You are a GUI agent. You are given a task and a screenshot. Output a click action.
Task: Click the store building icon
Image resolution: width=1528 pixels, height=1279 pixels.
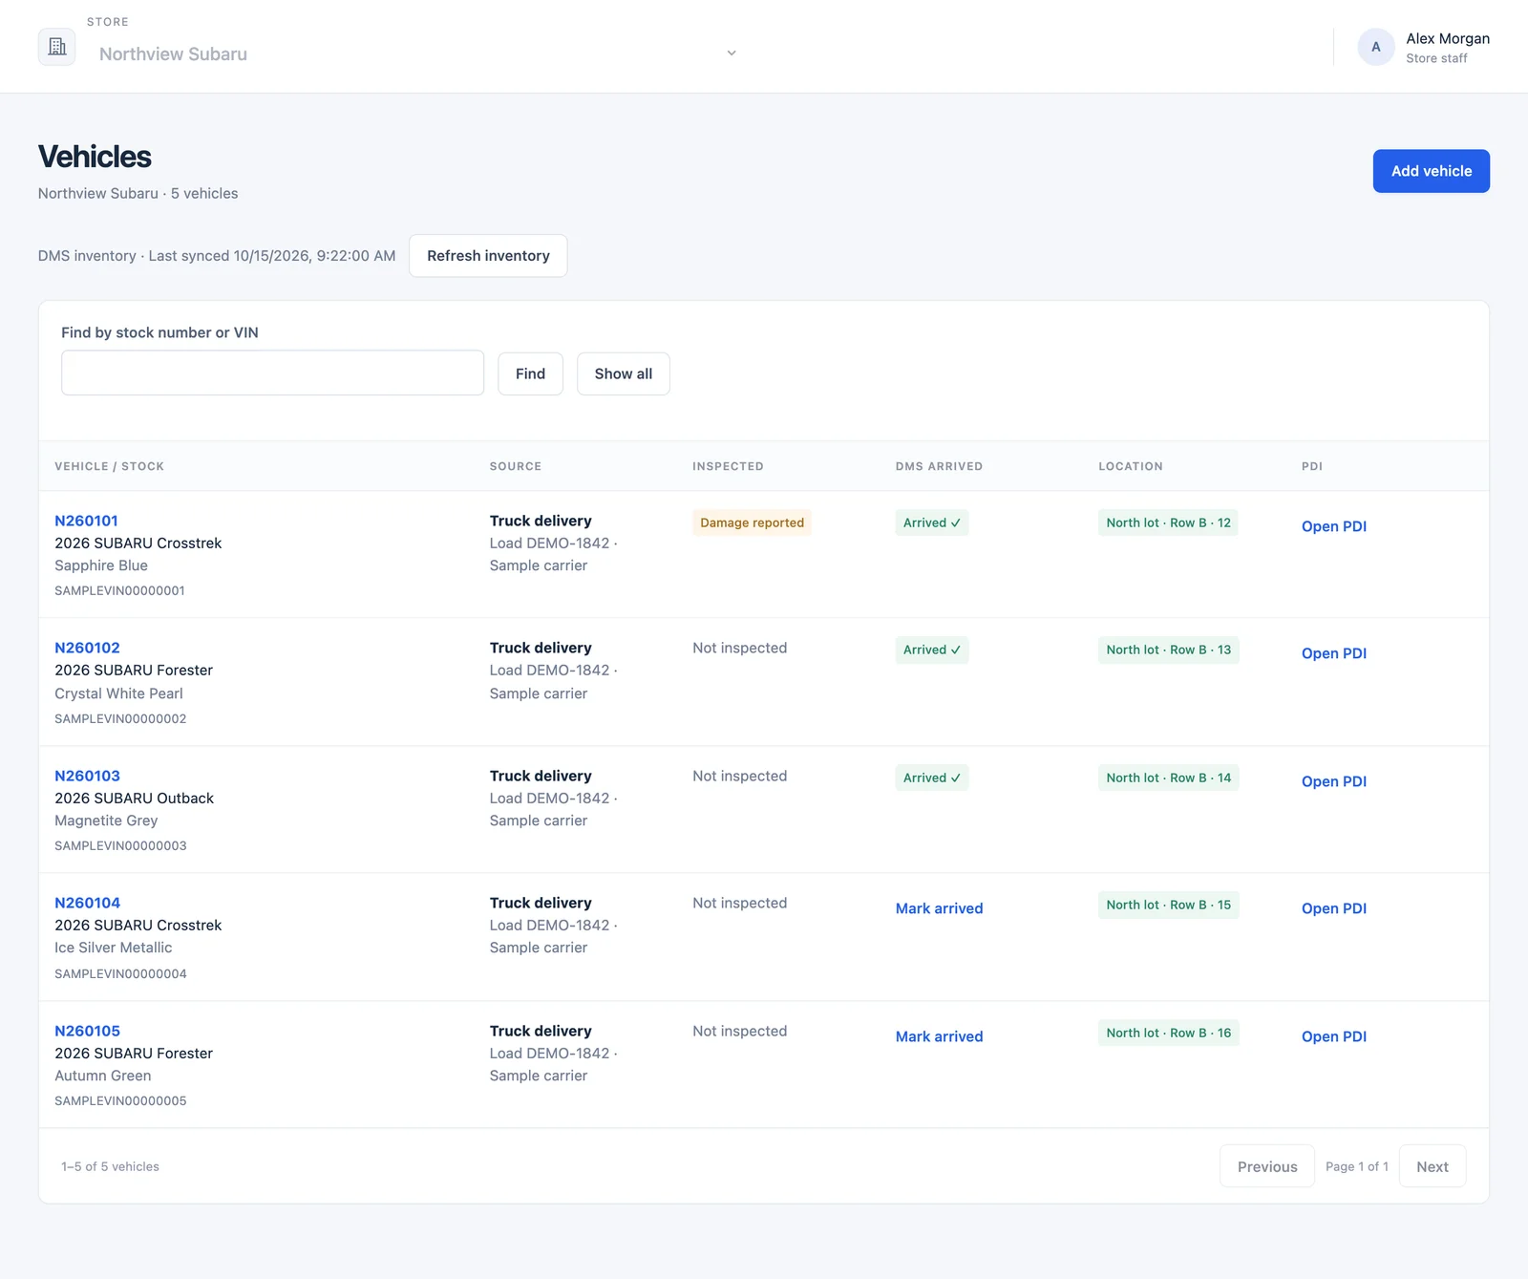click(57, 47)
